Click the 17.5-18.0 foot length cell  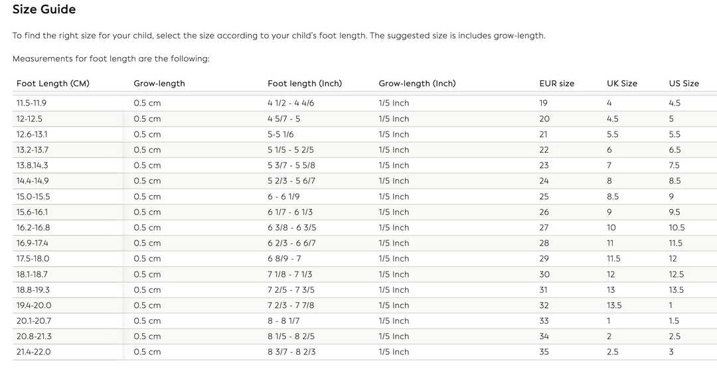(x=33, y=259)
